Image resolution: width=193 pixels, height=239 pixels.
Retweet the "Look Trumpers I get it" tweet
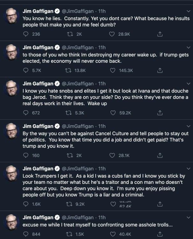pyautogui.click(x=68, y=204)
